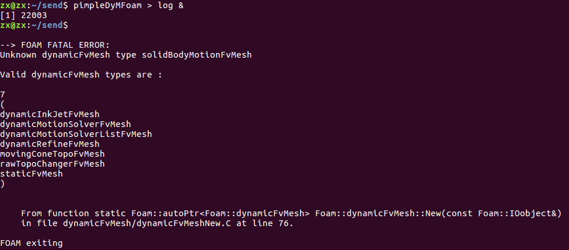This screenshot has height=250, width=569.
Task: Click the 'log &' redirect text
Action: (x=170, y=6)
